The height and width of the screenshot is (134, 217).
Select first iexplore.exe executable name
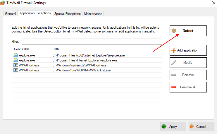(27, 55)
